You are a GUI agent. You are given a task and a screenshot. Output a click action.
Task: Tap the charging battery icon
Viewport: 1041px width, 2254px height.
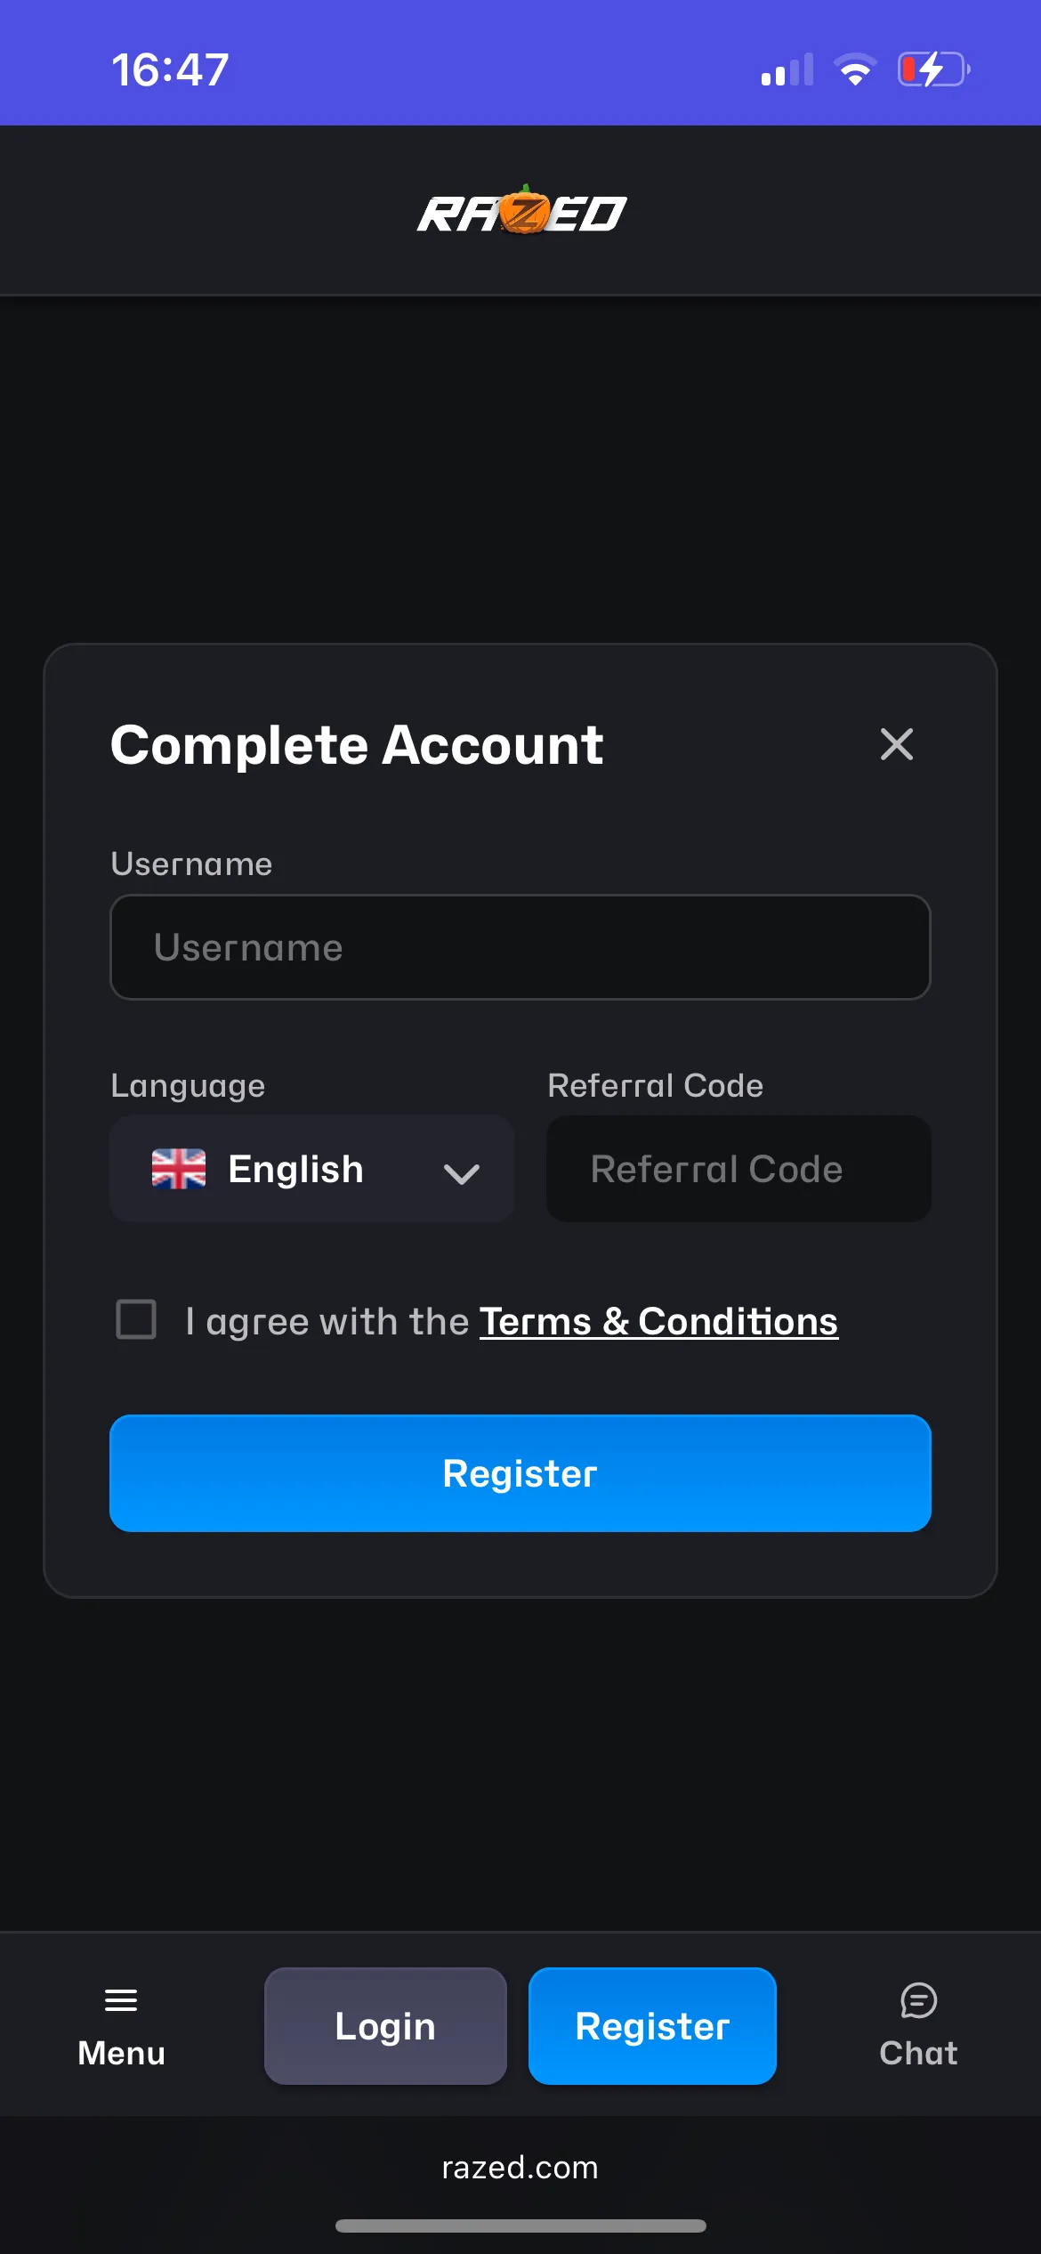click(x=933, y=69)
